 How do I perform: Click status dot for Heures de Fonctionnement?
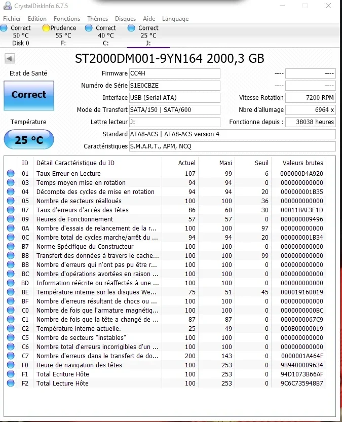[x=11, y=219]
